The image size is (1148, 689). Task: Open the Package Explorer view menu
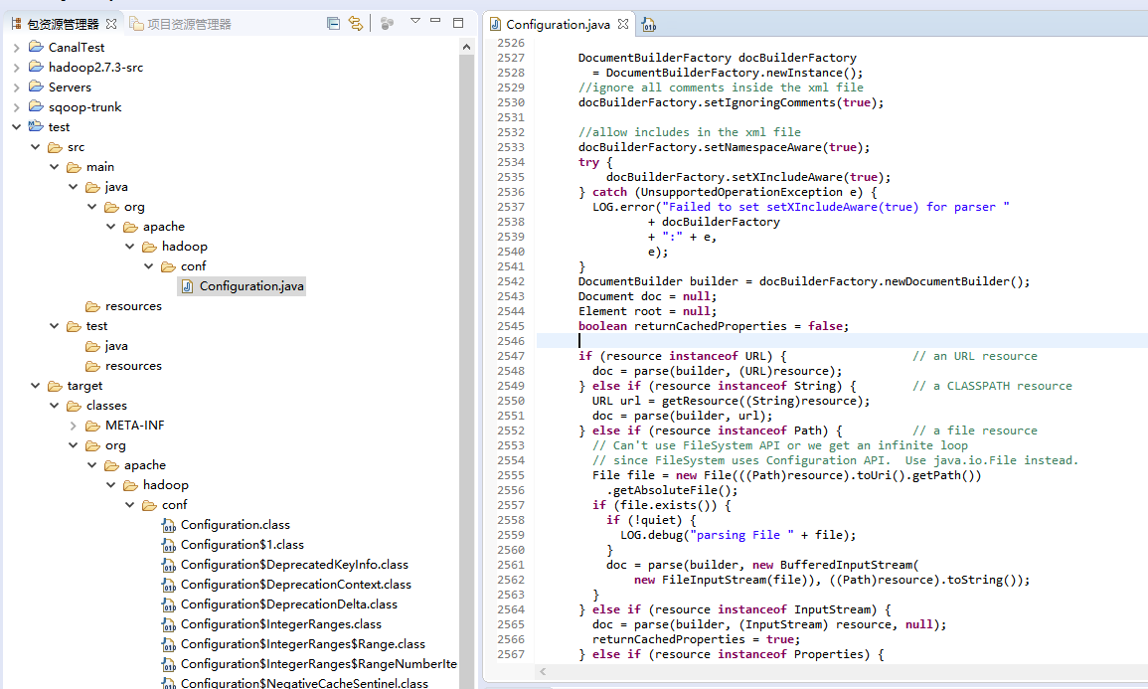pyautogui.click(x=414, y=22)
